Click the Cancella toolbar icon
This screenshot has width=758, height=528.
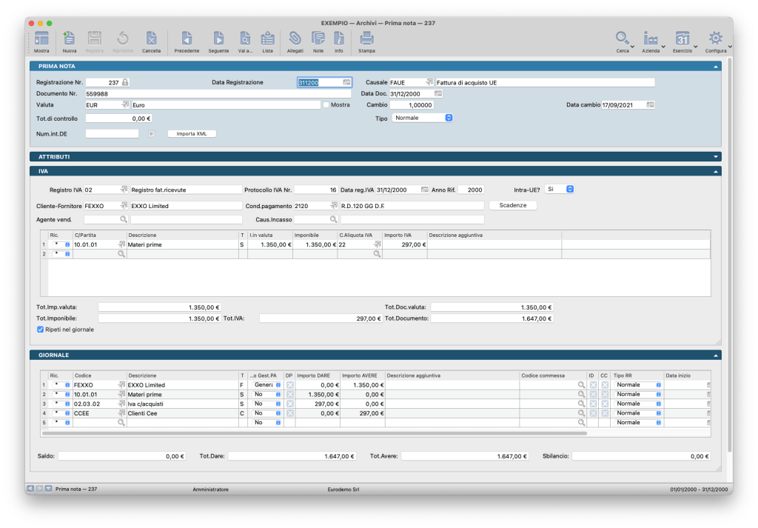click(x=150, y=39)
